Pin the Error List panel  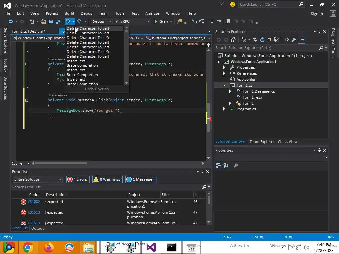(x=202, y=172)
